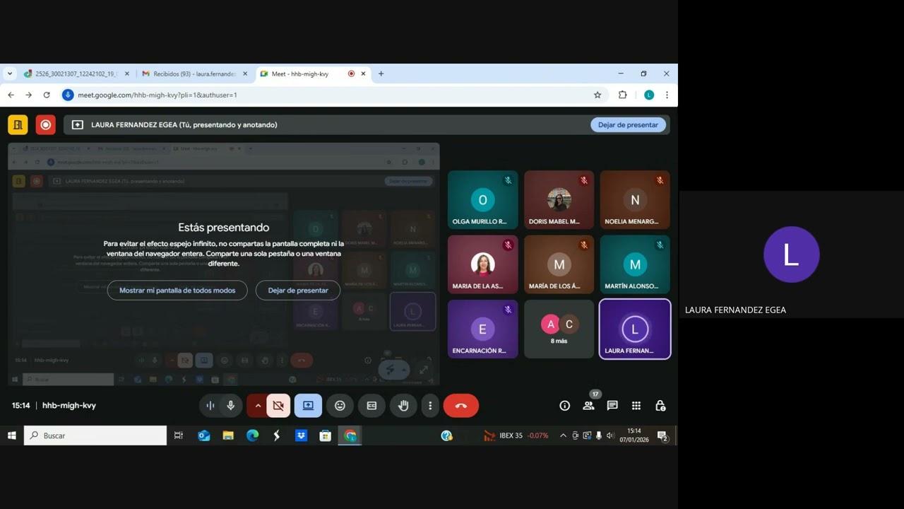The width and height of the screenshot is (904, 509).
Task: Expand camera options arrow
Action: coord(257,406)
